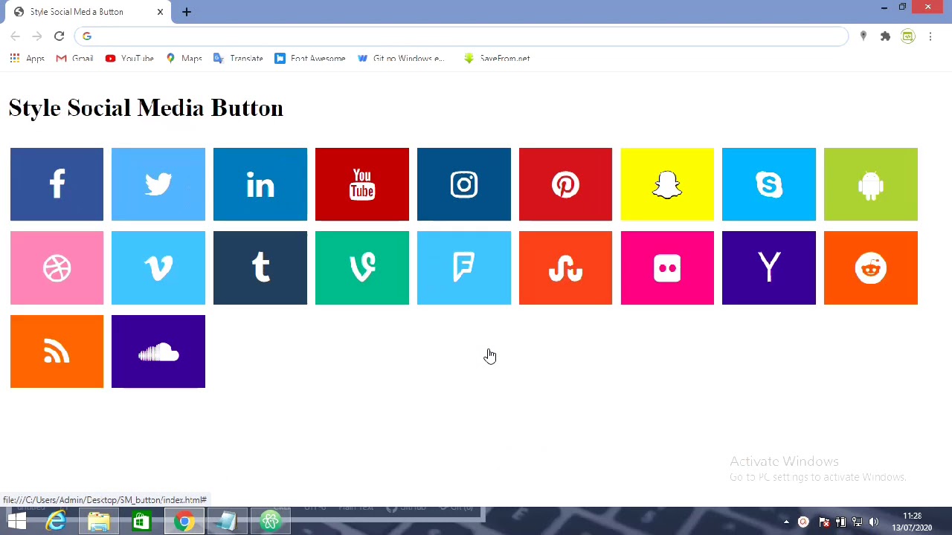Open the green Android button
Viewport: 952px width, 535px height.
[x=871, y=184]
